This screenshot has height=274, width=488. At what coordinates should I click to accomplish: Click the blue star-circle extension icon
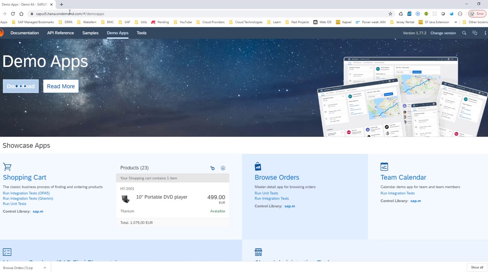[418, 14]
